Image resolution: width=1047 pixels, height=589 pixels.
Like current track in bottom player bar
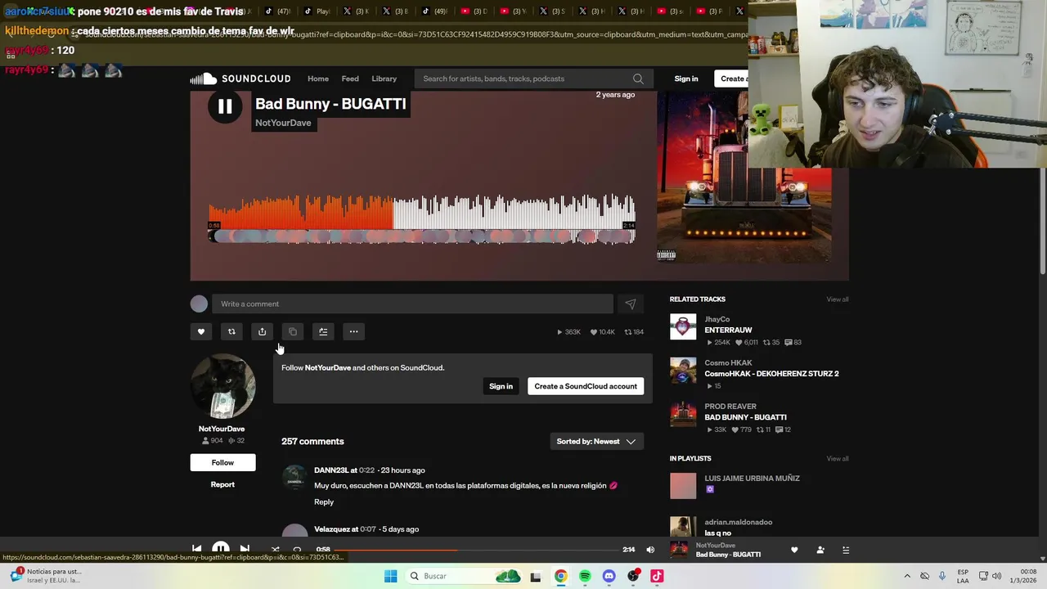tap(794, 550)
